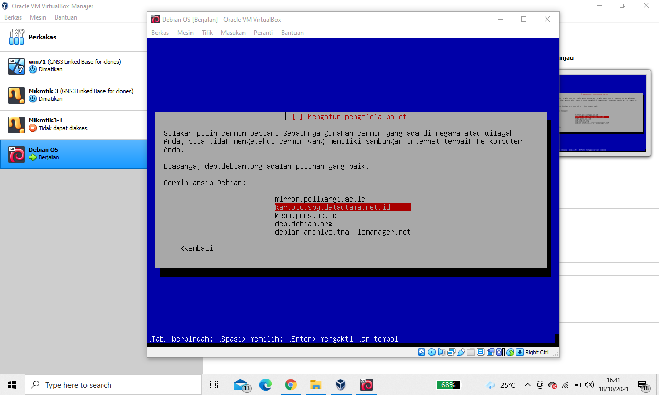Click the Meet Now tray icon
The image size is (659, 395).
[x=540, y=385]
